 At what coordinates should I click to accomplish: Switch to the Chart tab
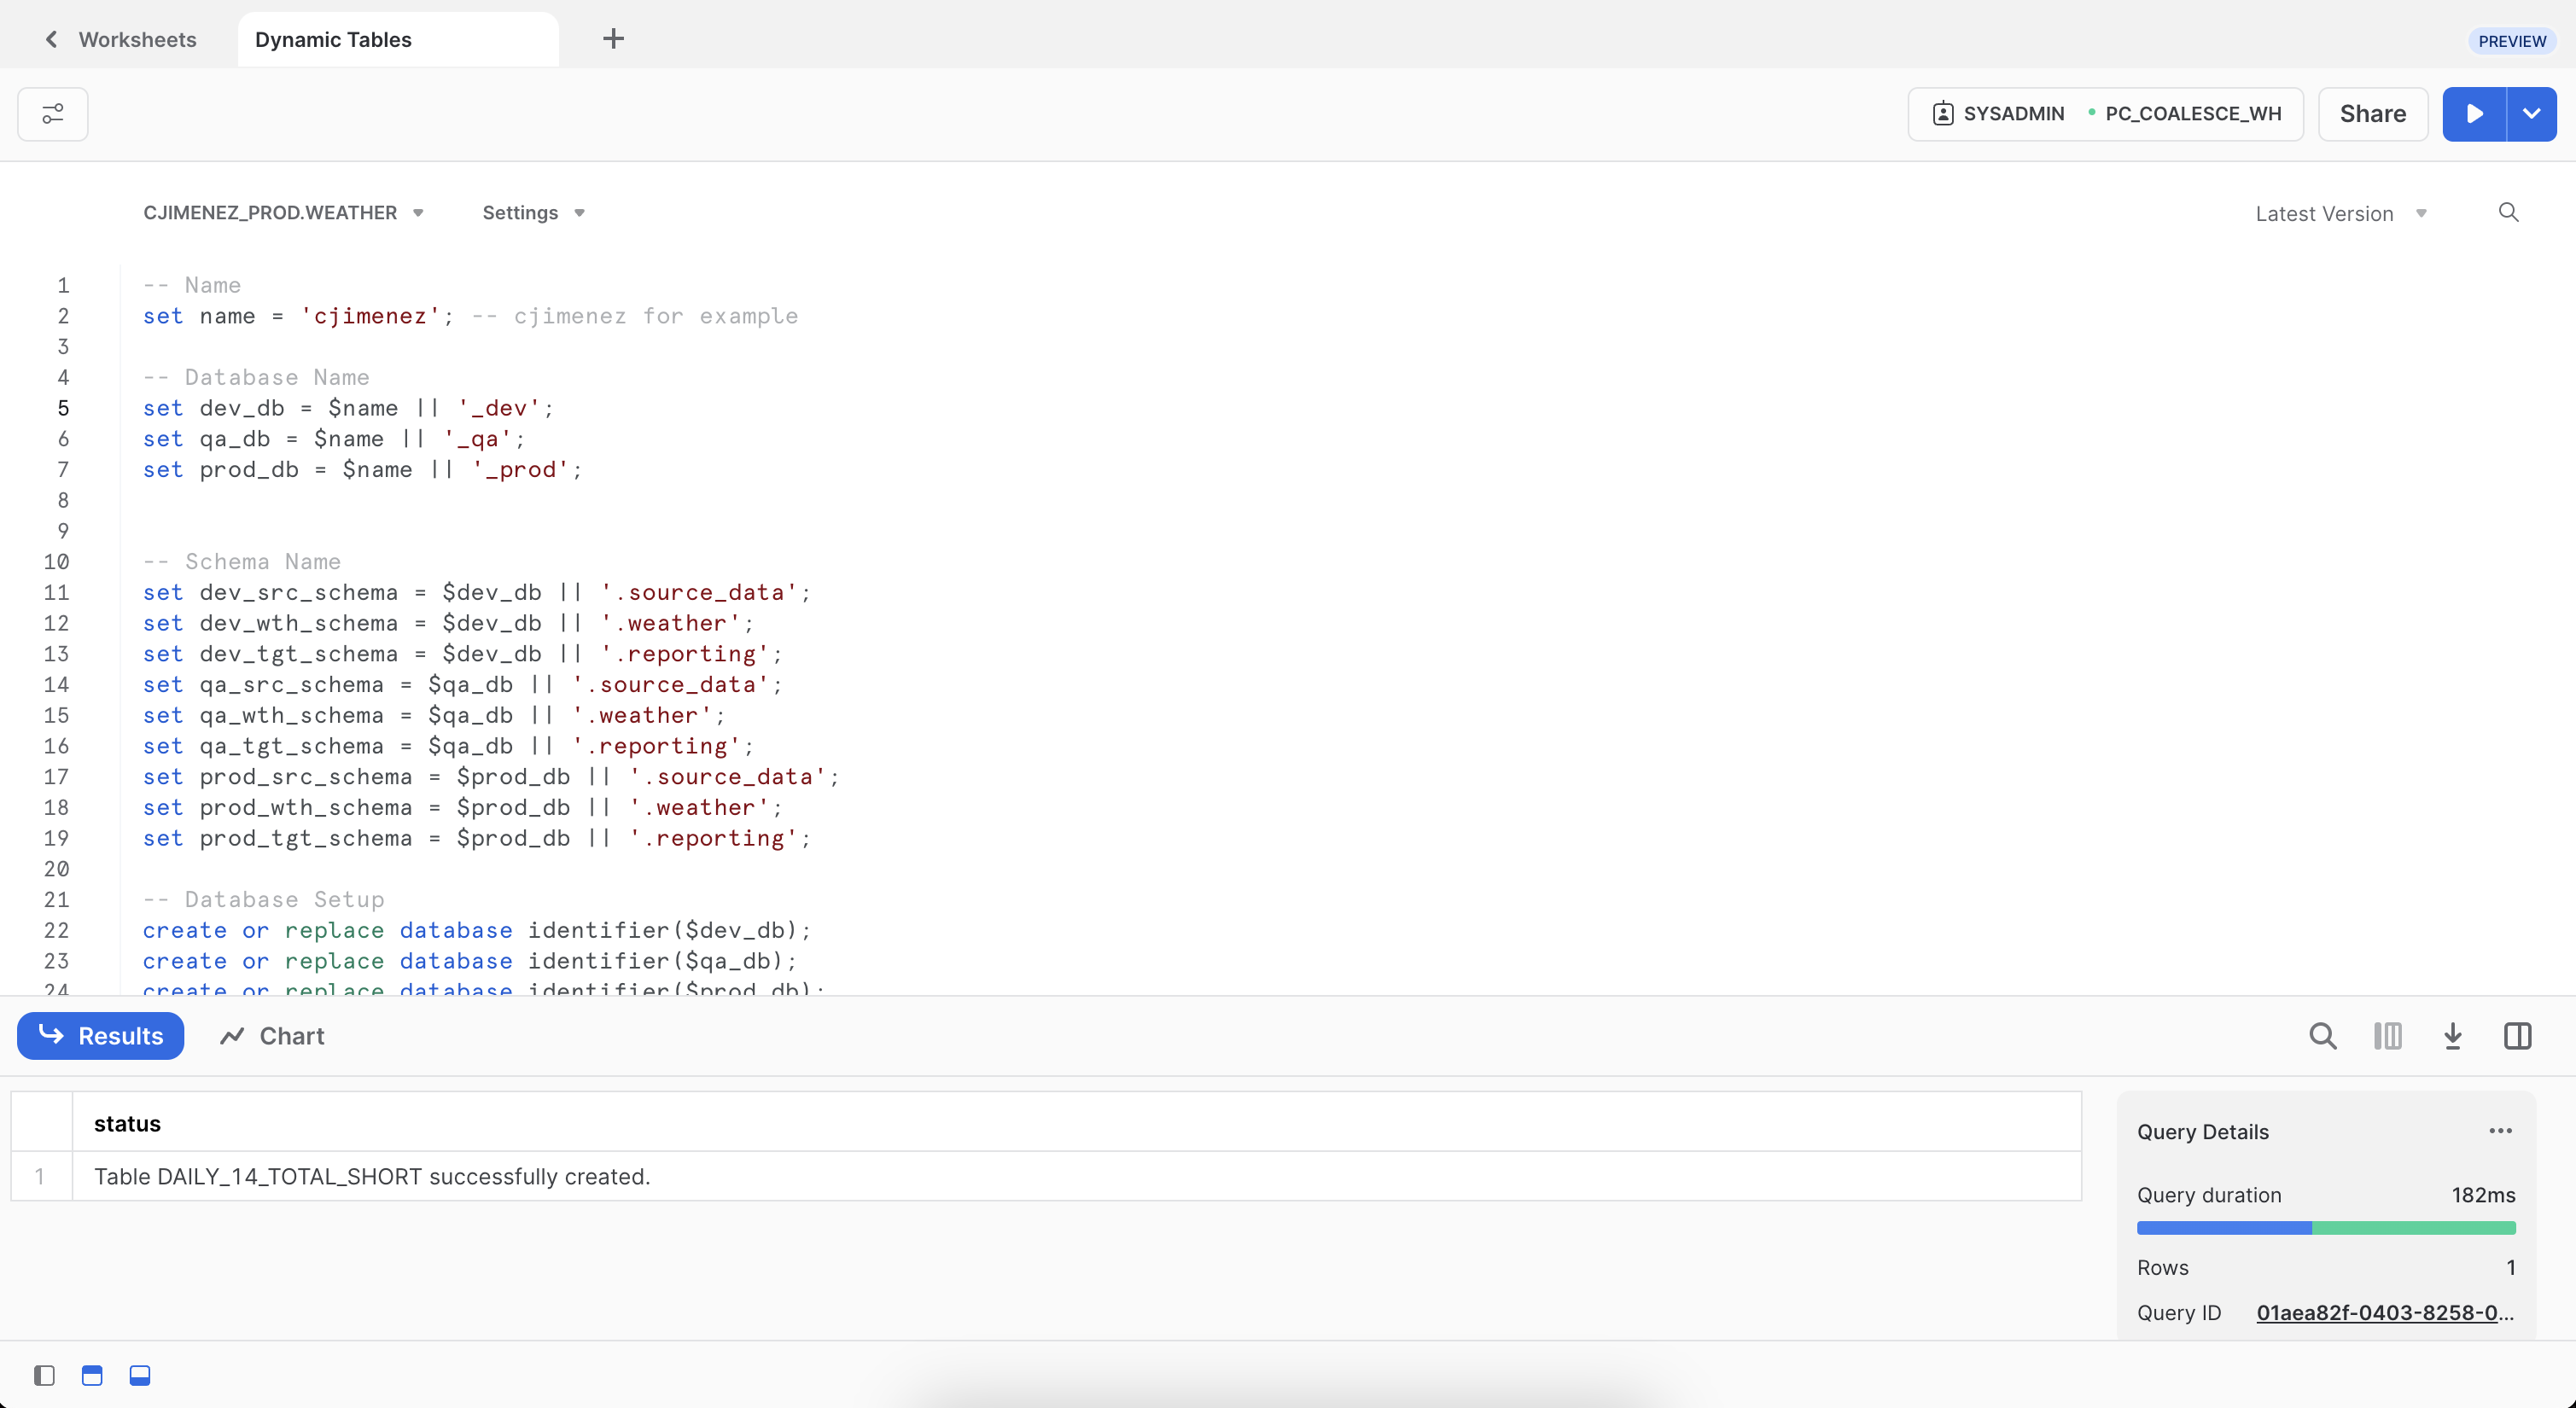[272, 1036]
